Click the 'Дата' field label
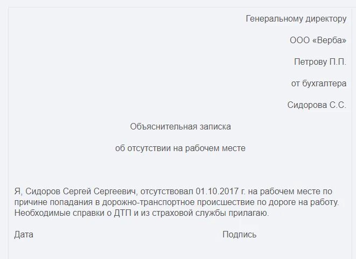The height and width of the screenshot is (259, 356). (x=24, y=235)
